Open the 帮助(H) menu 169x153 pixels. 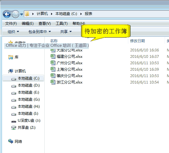pos(79,23)
